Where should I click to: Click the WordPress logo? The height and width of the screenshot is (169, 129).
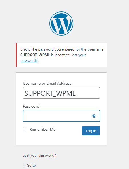pos(61,24)
